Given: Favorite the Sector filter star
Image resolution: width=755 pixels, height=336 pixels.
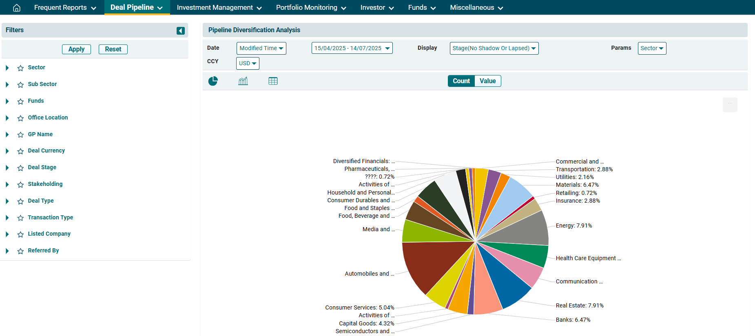Looking at the screenshot, I should tap(21, 68).
